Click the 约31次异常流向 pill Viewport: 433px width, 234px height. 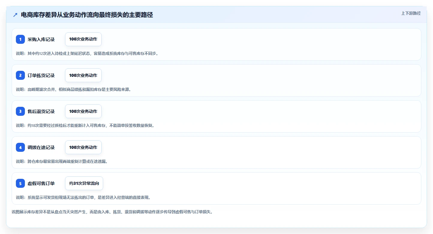click(84, 183)
